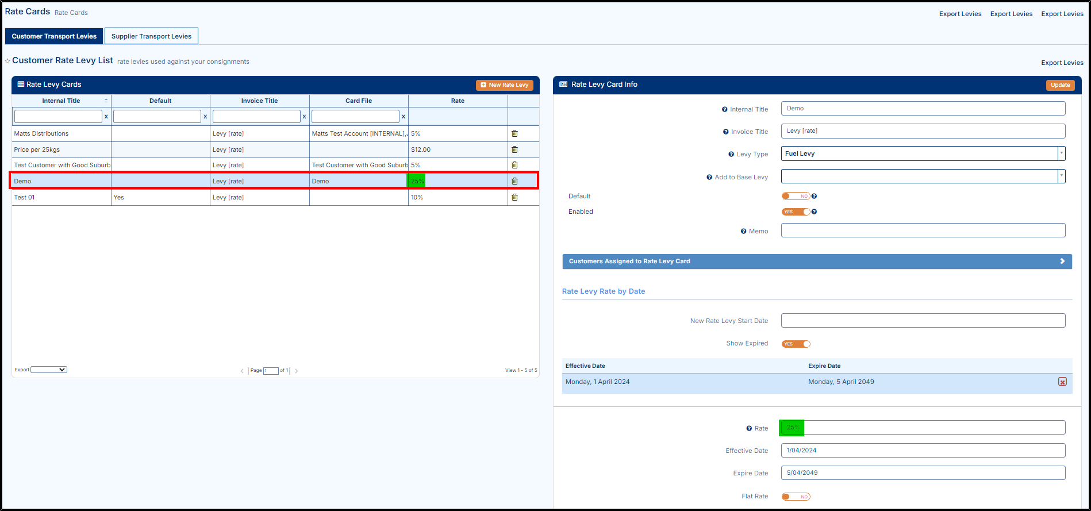The image size is (1091, 511).
Task: Click trash icon for Price per 25kgs
Action: click(514, 149)
